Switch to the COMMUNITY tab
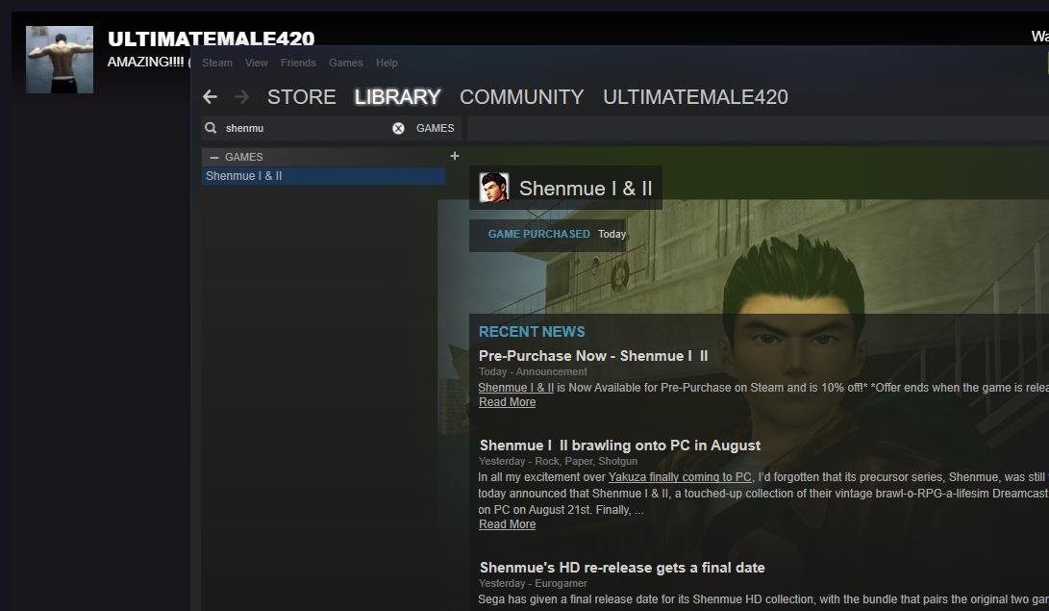 [522, 97]
